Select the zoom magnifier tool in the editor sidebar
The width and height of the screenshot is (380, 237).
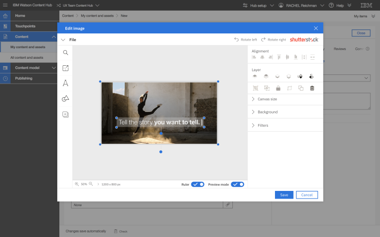point(65,53)
